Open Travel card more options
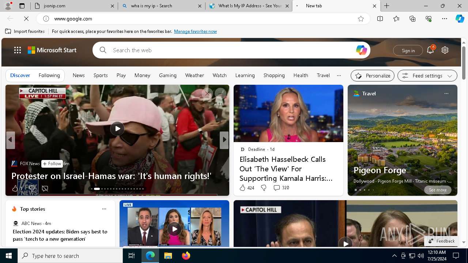Viewport: 468px width, 263px height. pos(446,94)
